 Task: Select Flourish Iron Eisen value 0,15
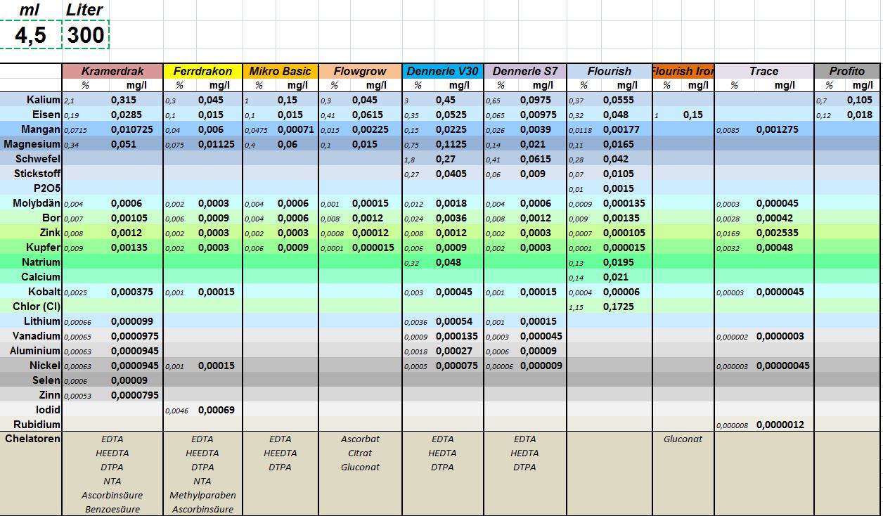click(693, 115)
